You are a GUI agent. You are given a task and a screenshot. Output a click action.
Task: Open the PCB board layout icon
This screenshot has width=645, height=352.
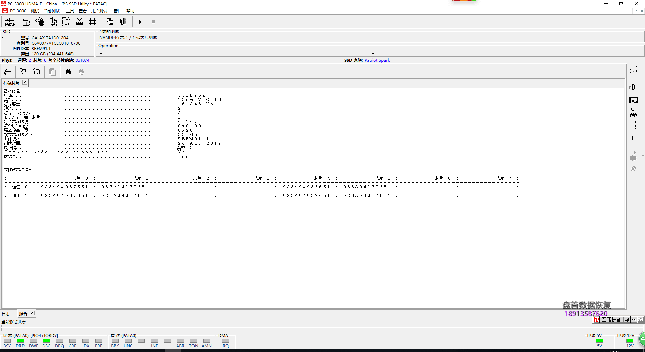point(66,22)
